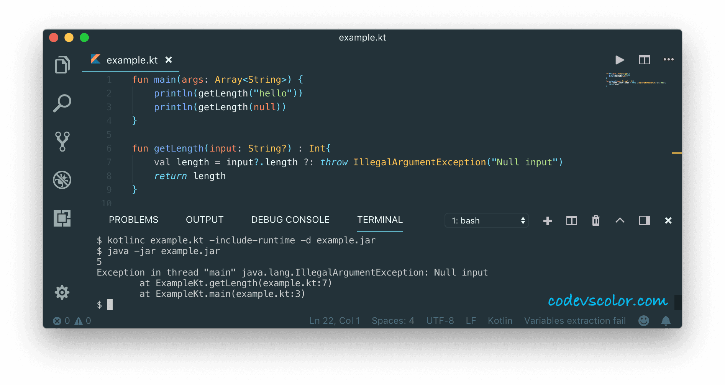Kill the terminal with trash icon
The width and height of the screenshot is (725, 385).
596,221
